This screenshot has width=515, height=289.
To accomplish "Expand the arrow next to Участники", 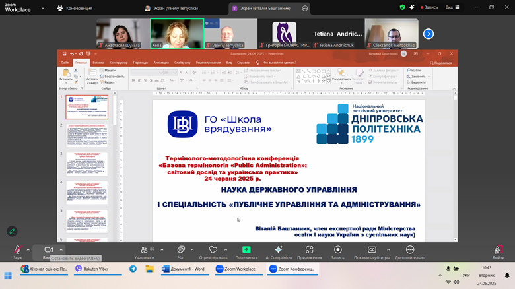I will pyautogui.click(x=162, y=250).
